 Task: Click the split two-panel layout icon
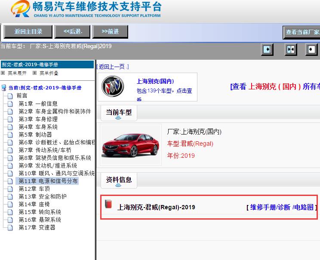[291, 49]
